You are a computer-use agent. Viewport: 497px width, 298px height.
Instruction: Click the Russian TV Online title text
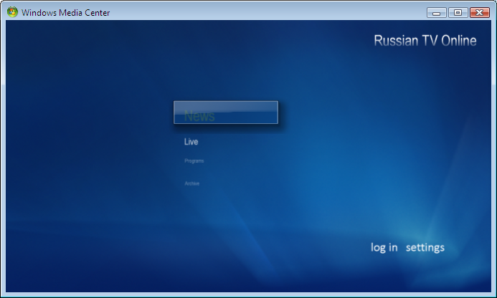click(x=425, y=41)
